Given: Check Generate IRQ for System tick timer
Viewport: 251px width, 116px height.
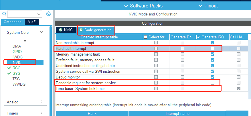Looking at the screenshot, I should point(212,89).
